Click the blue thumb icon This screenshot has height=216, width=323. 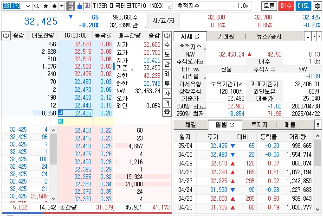click(x=79, y=6)
